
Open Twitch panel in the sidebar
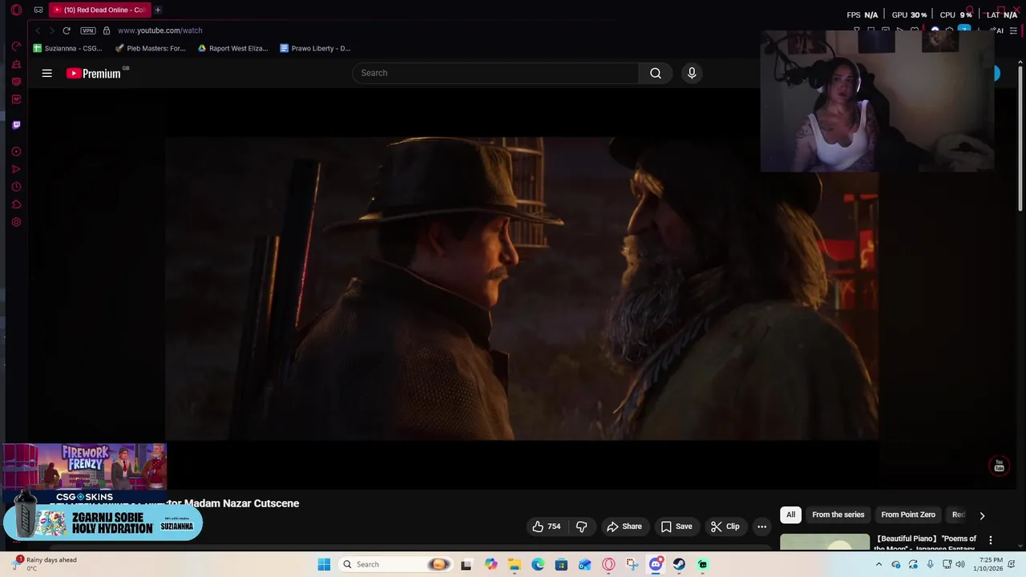[16, 125]
